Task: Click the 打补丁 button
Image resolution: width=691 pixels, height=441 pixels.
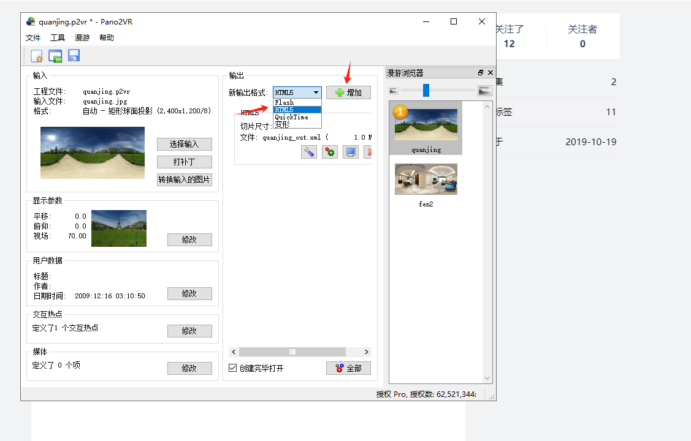Action: 184,162
